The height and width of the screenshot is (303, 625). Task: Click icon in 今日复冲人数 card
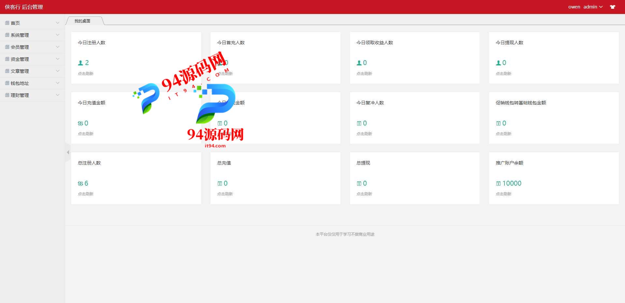(x=359, y=123)
